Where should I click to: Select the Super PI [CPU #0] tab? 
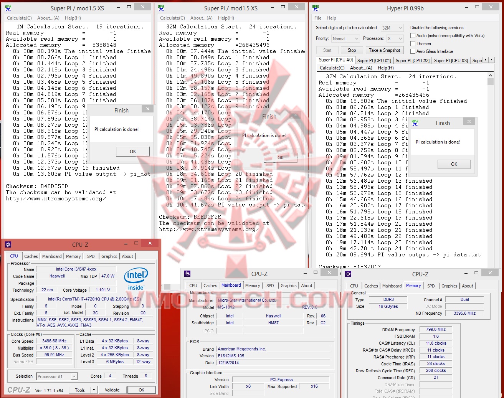(x=336, y=60)
